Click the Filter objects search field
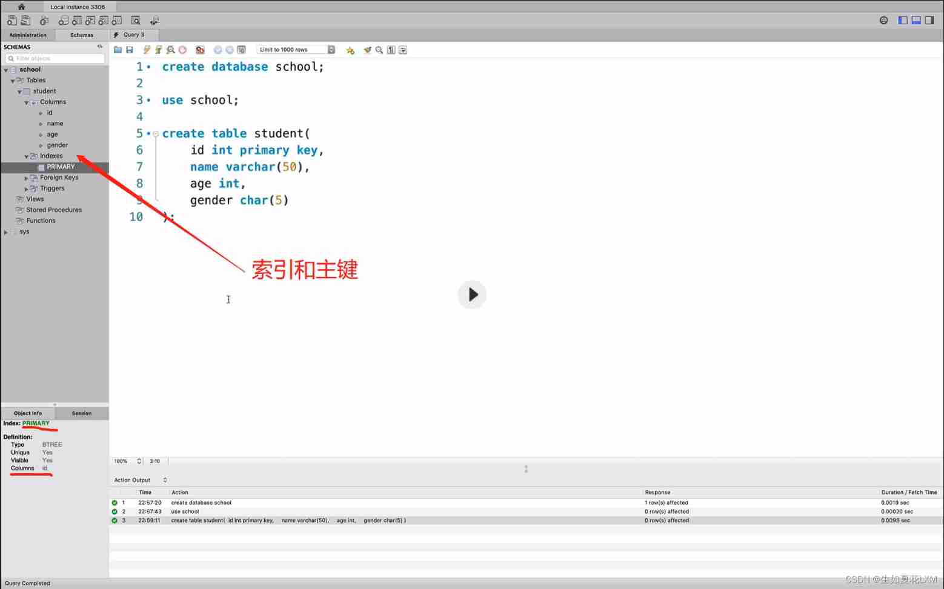The height and width of the screenshot is (589, 944). (x=55, y=58)
